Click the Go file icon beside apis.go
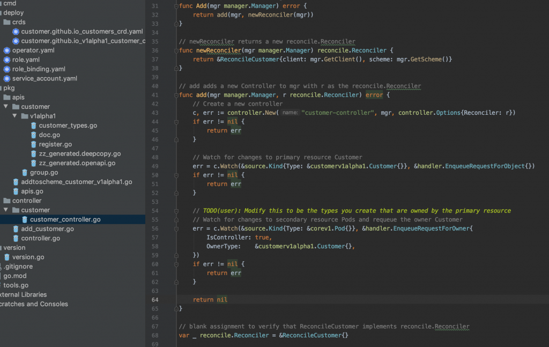549x347 pixels. pyautogui.click(x=16, y=191)
